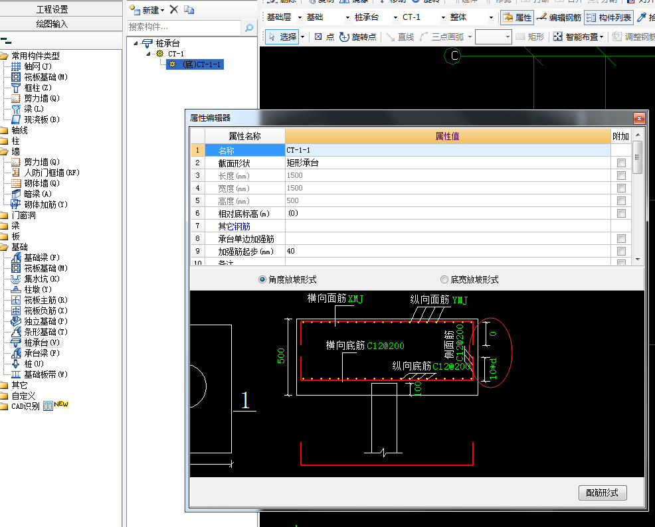The height and width of the screenshot is (527, 655).
Task: Click the property table scrollbar down arrow
Action: tap(638, 259)
